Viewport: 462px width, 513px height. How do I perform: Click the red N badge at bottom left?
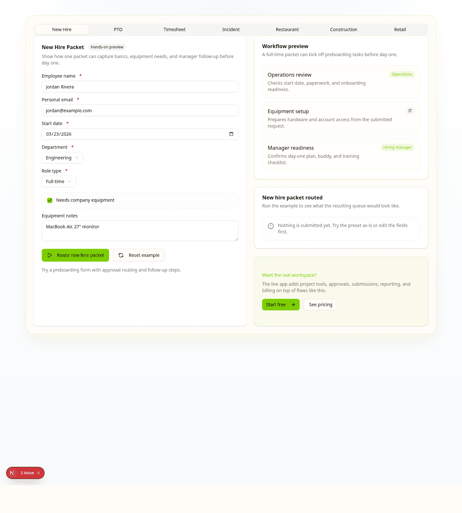(12, 473)
